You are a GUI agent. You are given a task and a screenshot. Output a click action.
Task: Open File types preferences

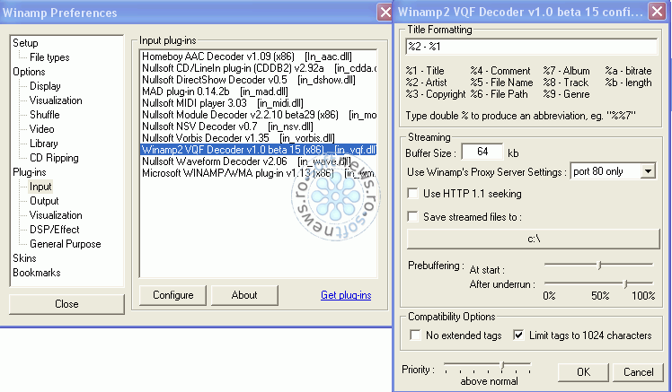pos(49,57)
